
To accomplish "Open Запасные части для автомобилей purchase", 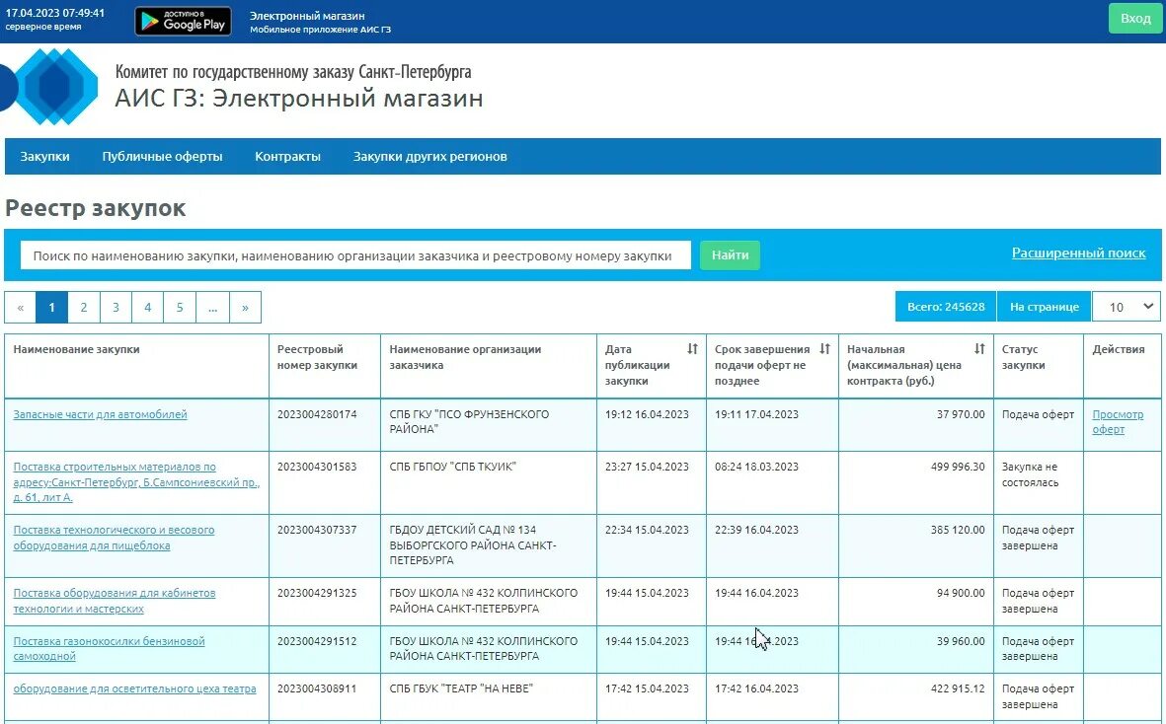I will (x=101, y=415).
